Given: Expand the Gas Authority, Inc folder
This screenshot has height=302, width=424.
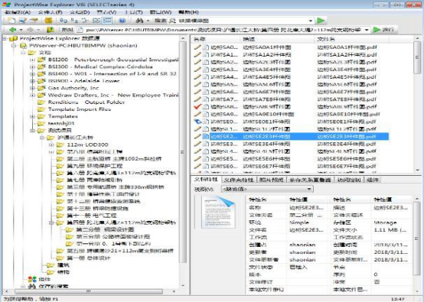Looking at the screenshot, I should pyautogui.click(x=32, y=88).
